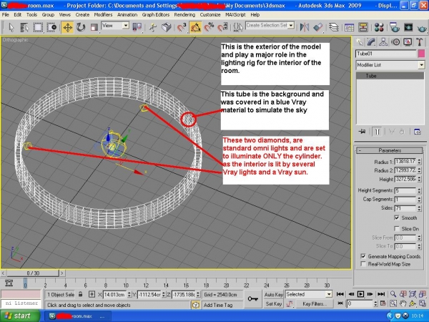Viewport: 429px width, 322px height.
Task: Open the Layer Manager
Action: pos(333,27)
